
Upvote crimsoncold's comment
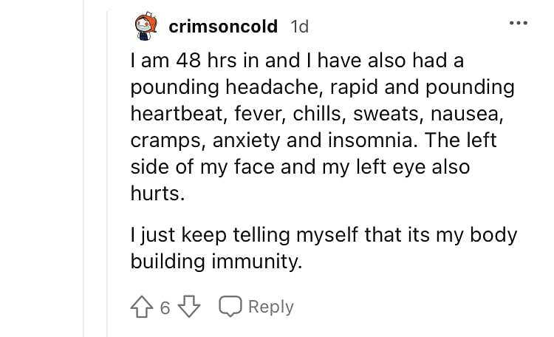142,306
